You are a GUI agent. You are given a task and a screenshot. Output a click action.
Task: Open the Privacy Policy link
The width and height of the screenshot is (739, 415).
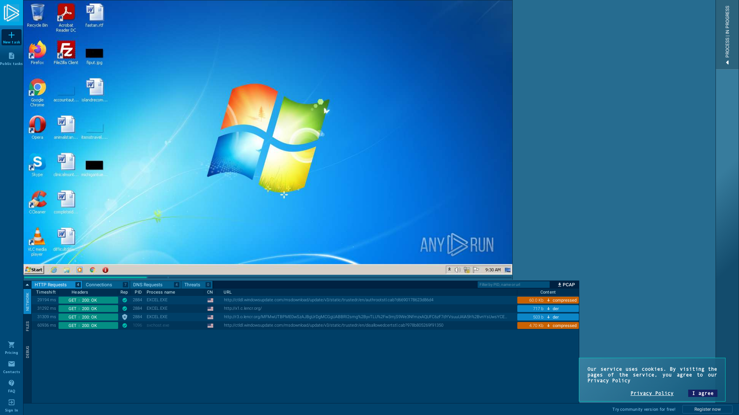(652, 393)
